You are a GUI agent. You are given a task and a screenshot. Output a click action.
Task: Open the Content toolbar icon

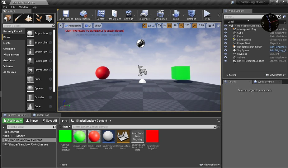point(101,15)
